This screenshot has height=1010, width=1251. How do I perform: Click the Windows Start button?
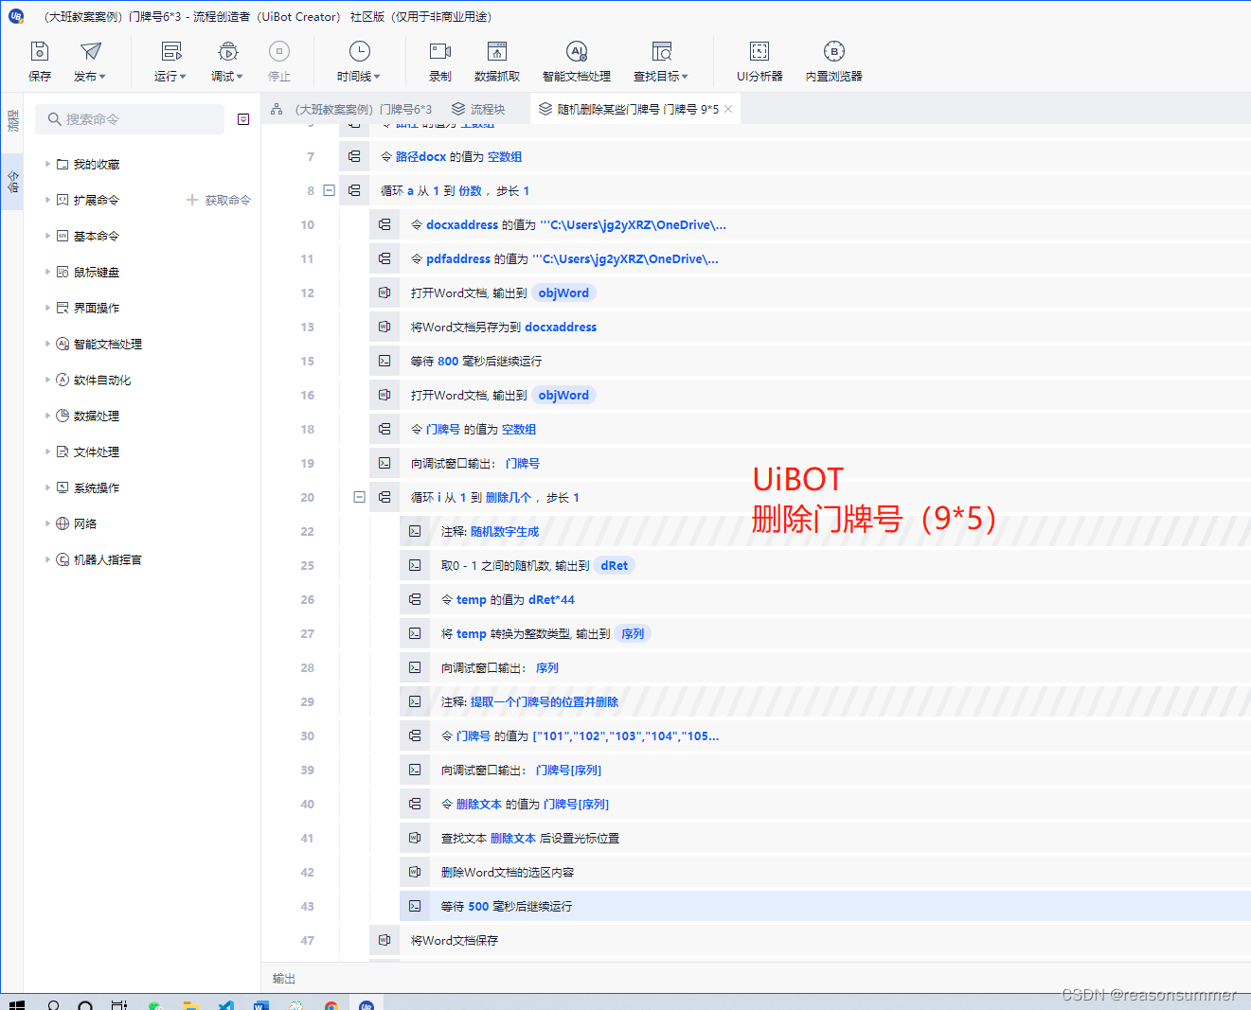click(16, 1006)
